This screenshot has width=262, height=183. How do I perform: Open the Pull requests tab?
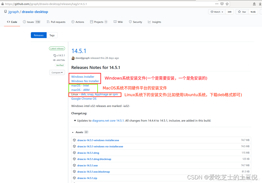pyautogui.click(x=56, y=22)
